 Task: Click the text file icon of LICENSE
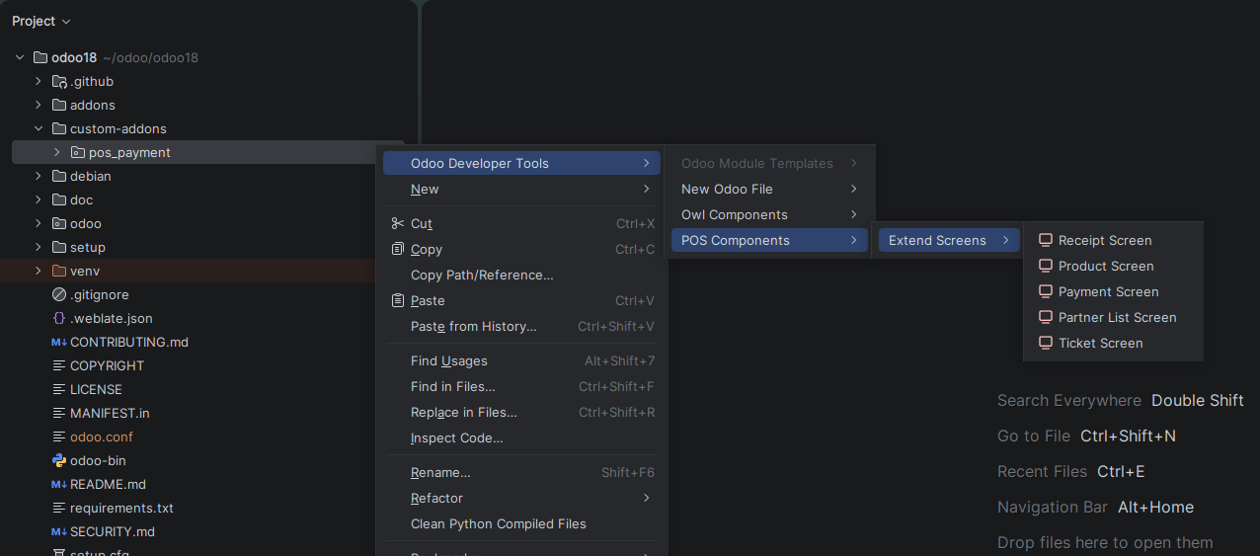click(59, 389)
